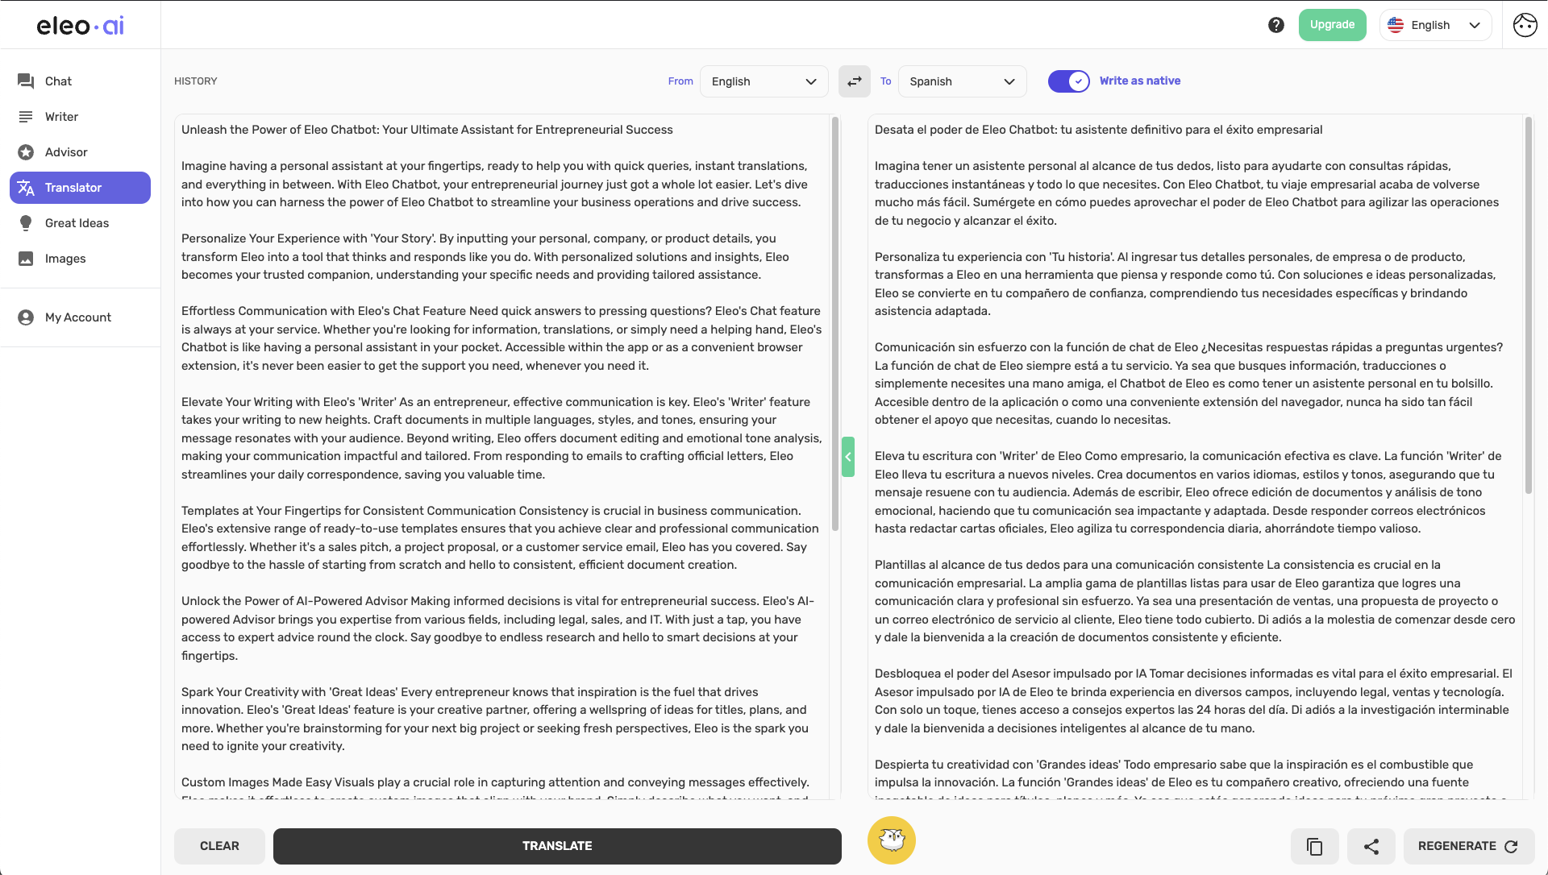Open the To Spanish language dropdown
The height and width of the screenshot is (875, 1548).
961,81
